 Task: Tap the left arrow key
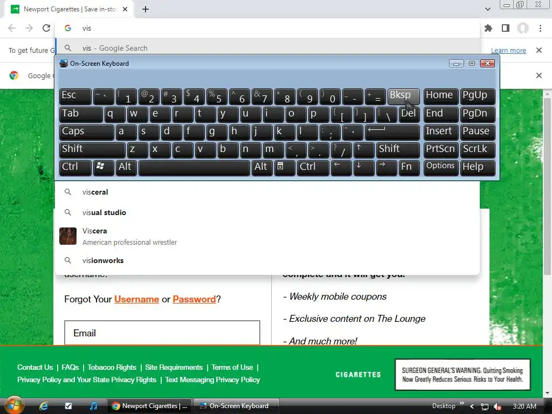pyautogui.click(x=341, y=168)
